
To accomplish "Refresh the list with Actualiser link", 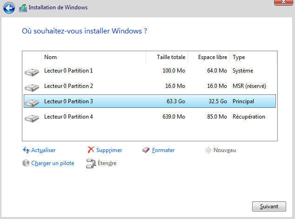I will pos(43,150).
